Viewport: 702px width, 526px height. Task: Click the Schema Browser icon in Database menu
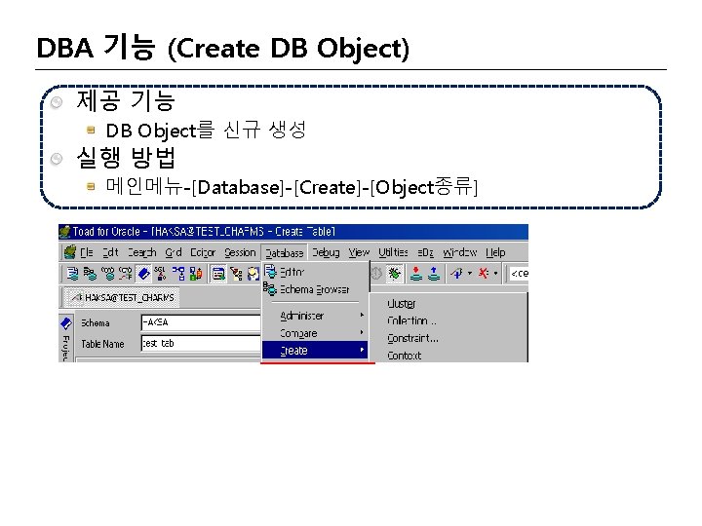click(x=269, y=289)
